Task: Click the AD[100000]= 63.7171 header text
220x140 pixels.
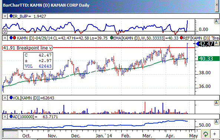Action: click(x=35, y=117)
